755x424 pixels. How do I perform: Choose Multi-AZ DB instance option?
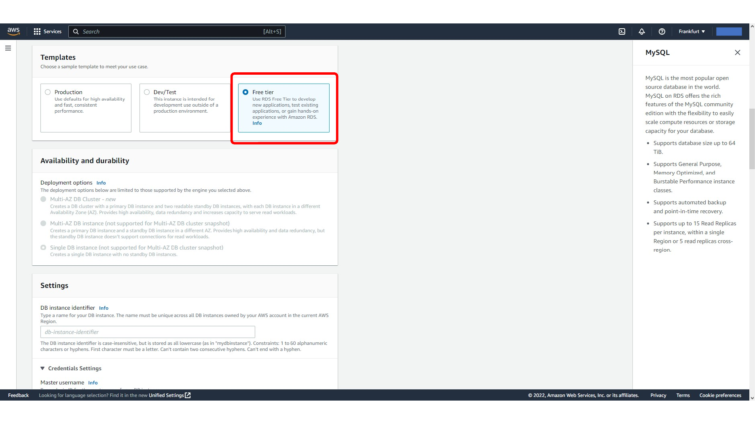tap(43, 223)
